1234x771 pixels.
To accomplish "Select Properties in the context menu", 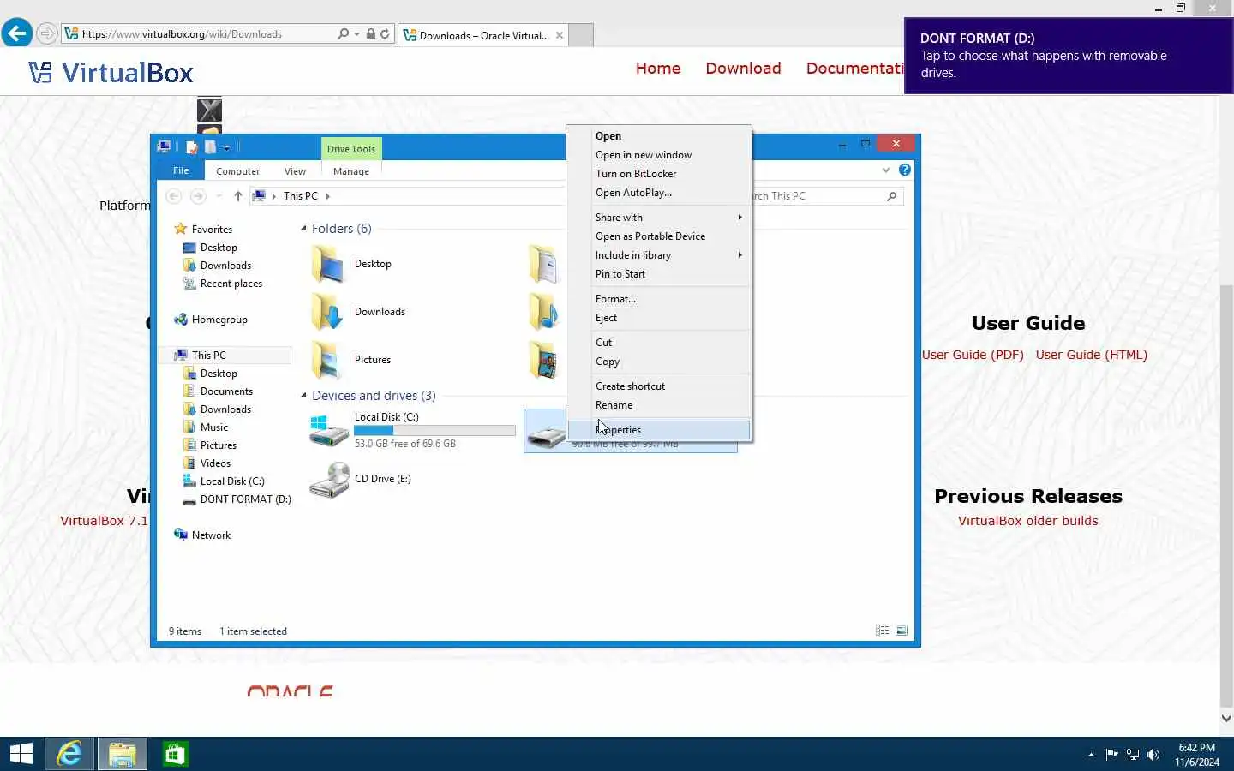I will pos(659,430).
